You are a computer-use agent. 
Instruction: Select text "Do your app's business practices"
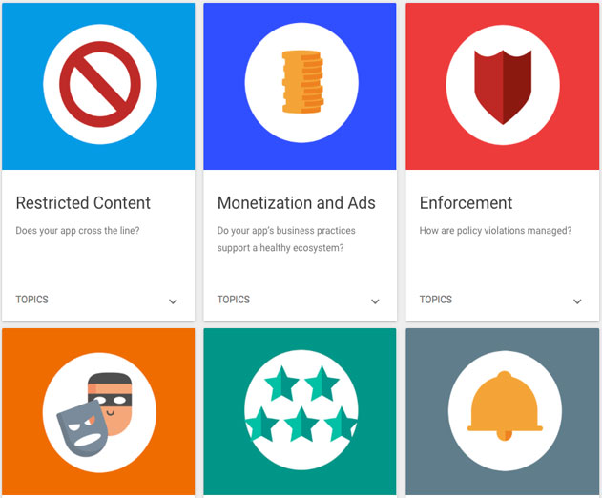pos(286,231)
